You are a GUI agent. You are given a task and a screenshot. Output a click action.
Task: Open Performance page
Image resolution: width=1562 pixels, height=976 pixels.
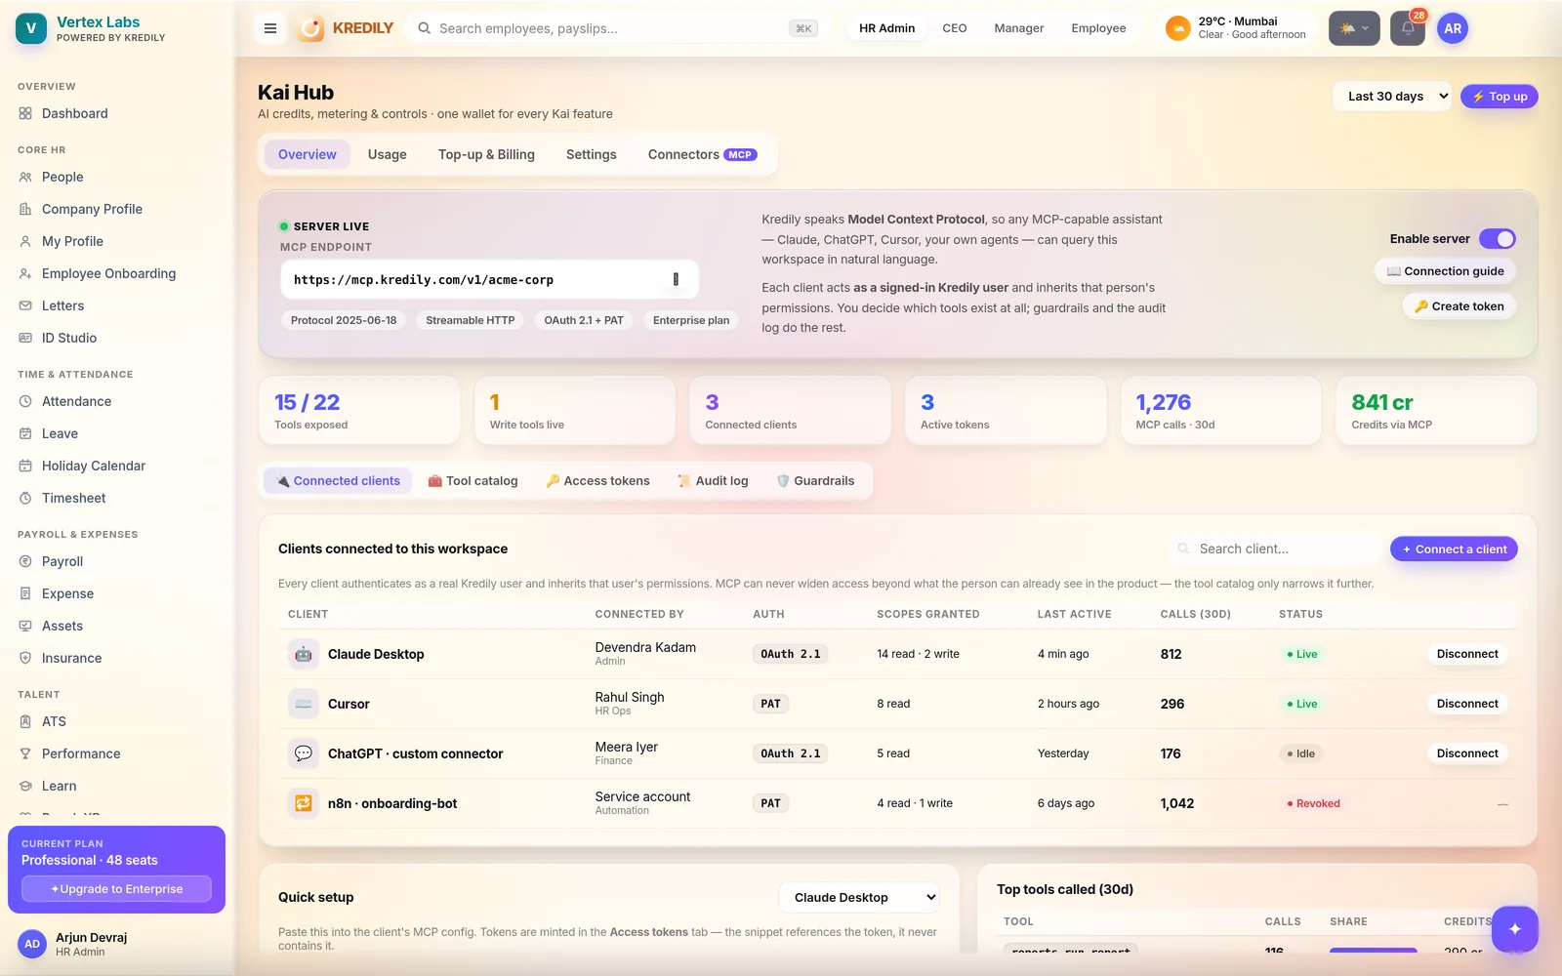117,753
